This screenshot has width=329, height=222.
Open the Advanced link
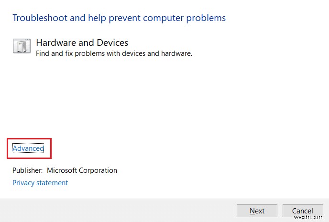click(28, 148)
